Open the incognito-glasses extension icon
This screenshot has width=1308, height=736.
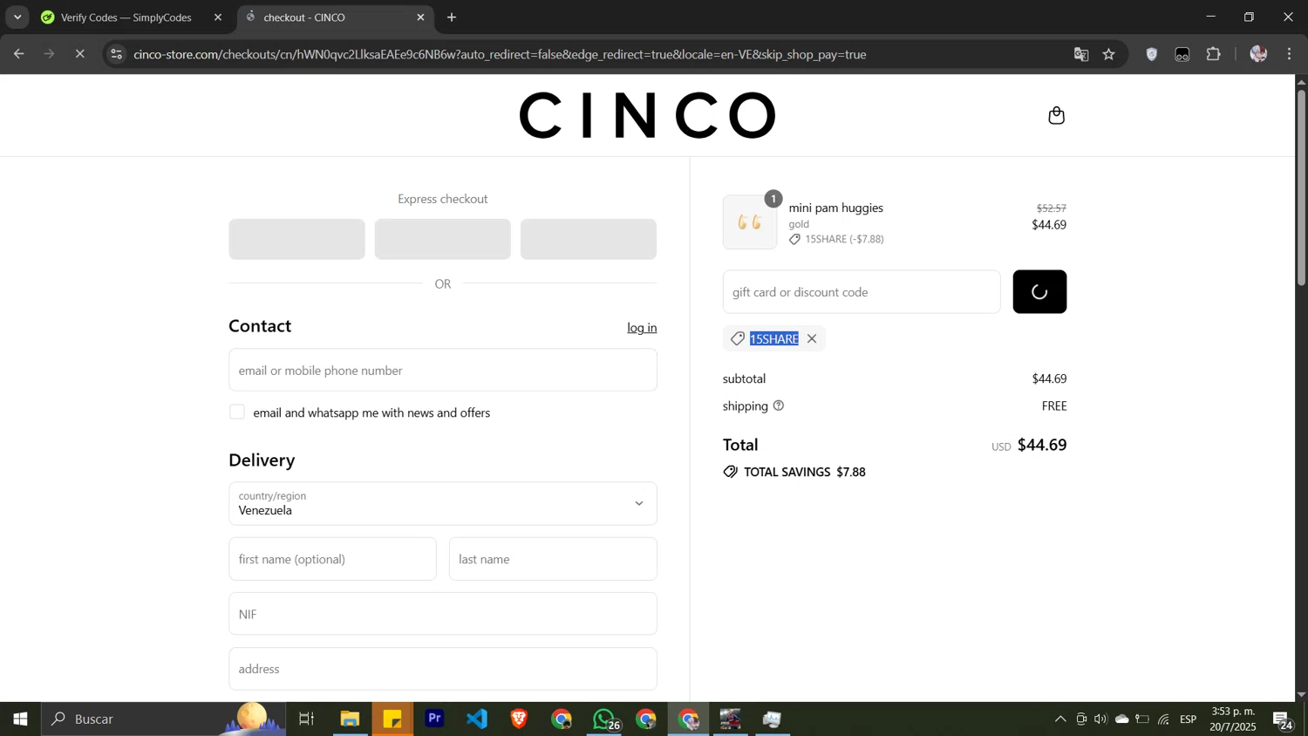(1182, 54)
